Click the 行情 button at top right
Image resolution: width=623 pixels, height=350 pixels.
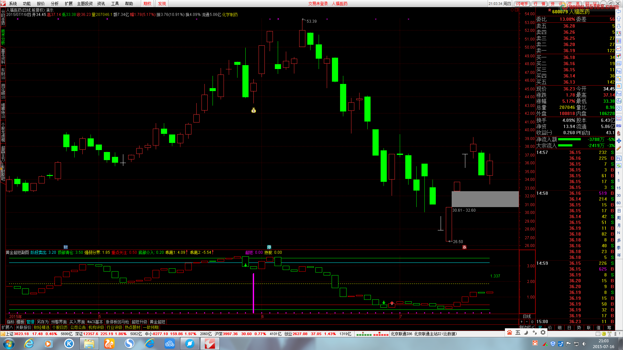[539, 4]
